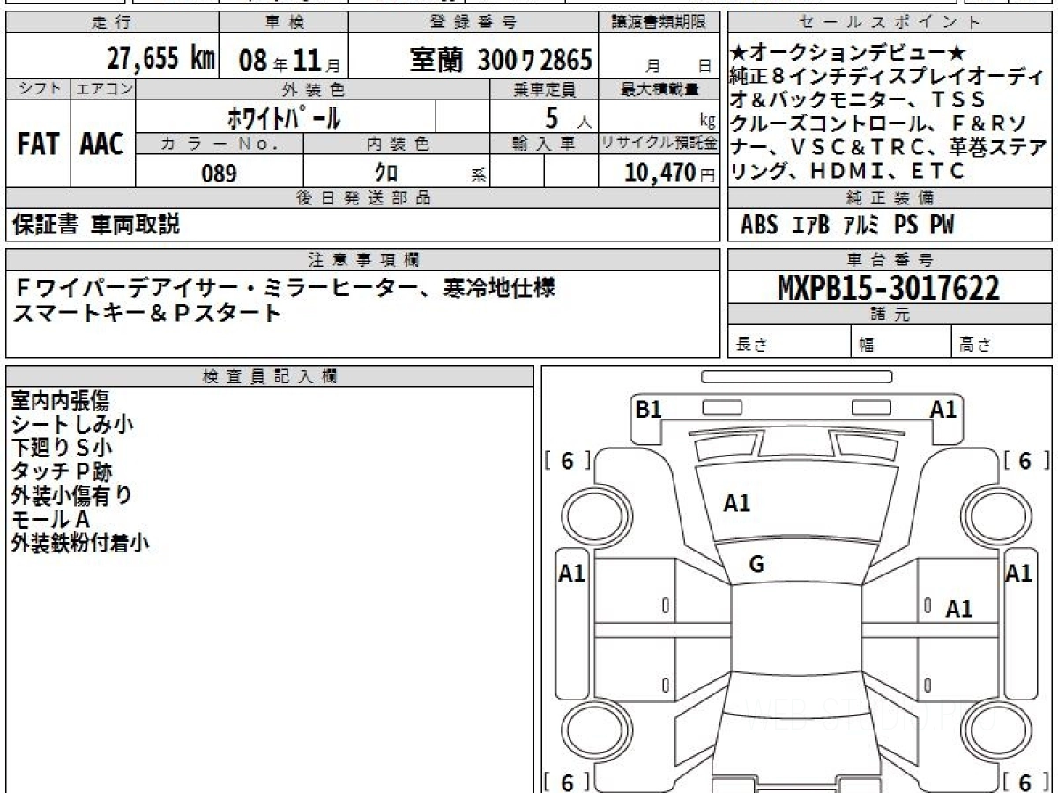Click the 輸入車 header
Image resolution: width=1058 pixels, height=793 pixels.
pos(544,144)
